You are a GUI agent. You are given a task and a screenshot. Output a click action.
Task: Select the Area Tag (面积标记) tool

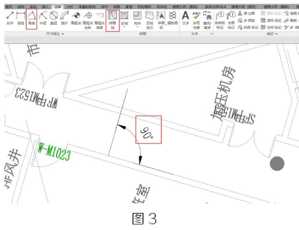click(271, 13)
